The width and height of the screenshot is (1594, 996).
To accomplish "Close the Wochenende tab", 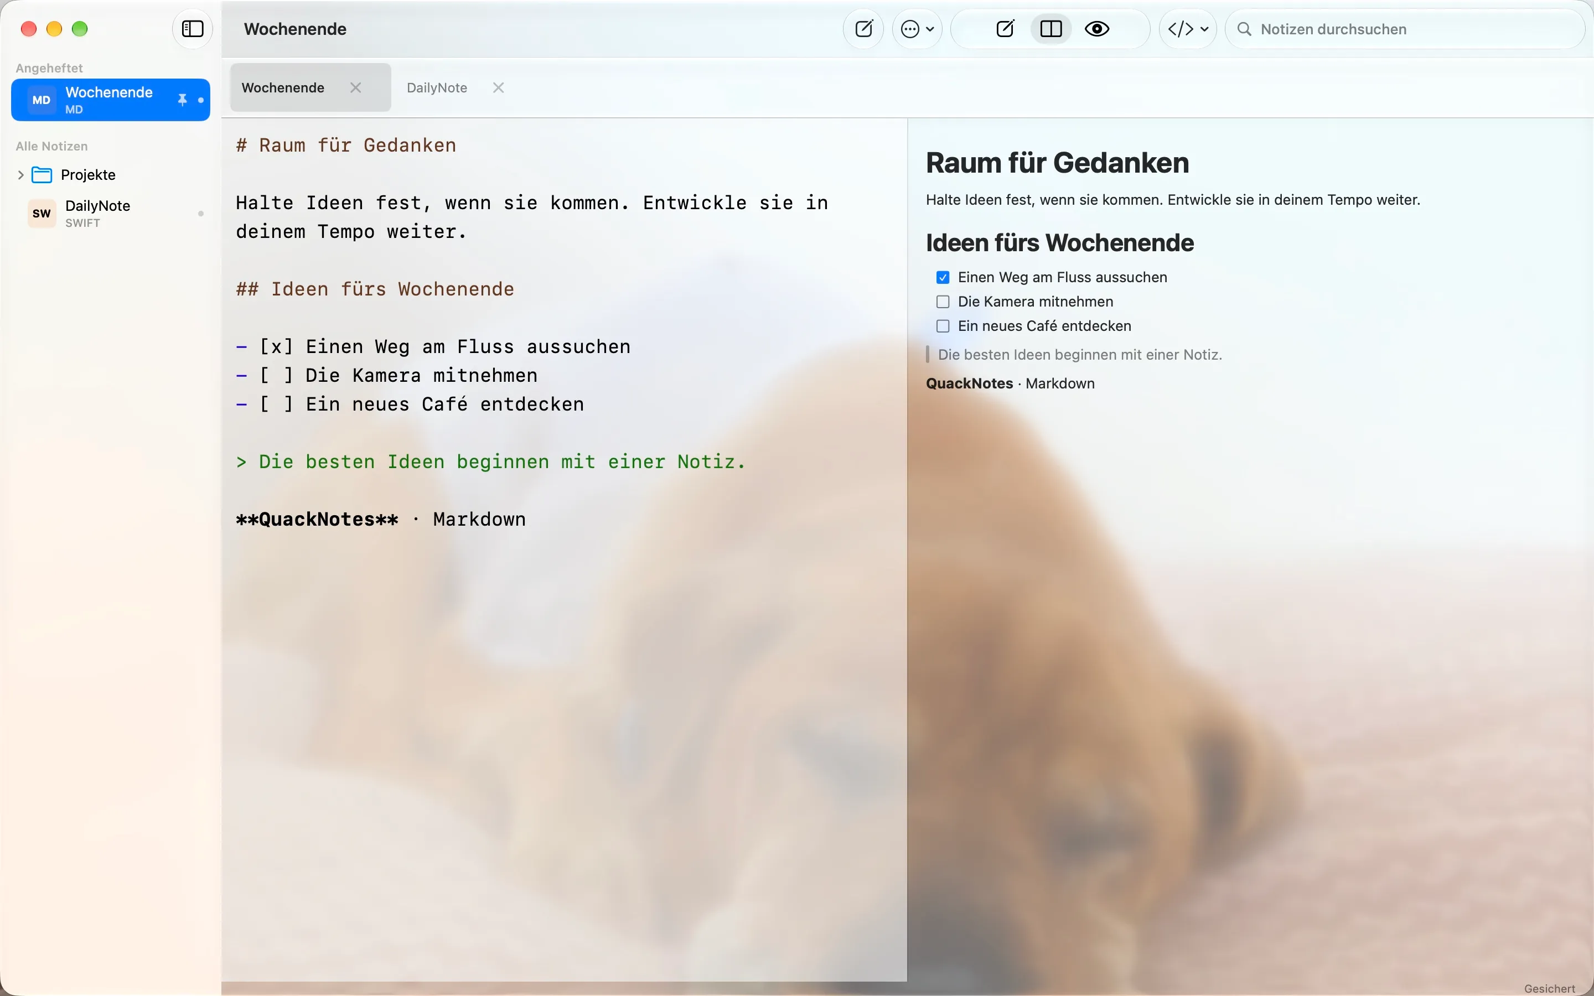I will click(x=356, y=87).
